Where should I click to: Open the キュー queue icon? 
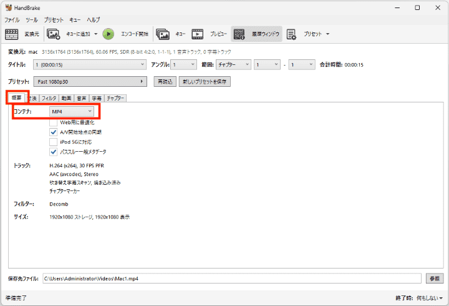(163, 34)
